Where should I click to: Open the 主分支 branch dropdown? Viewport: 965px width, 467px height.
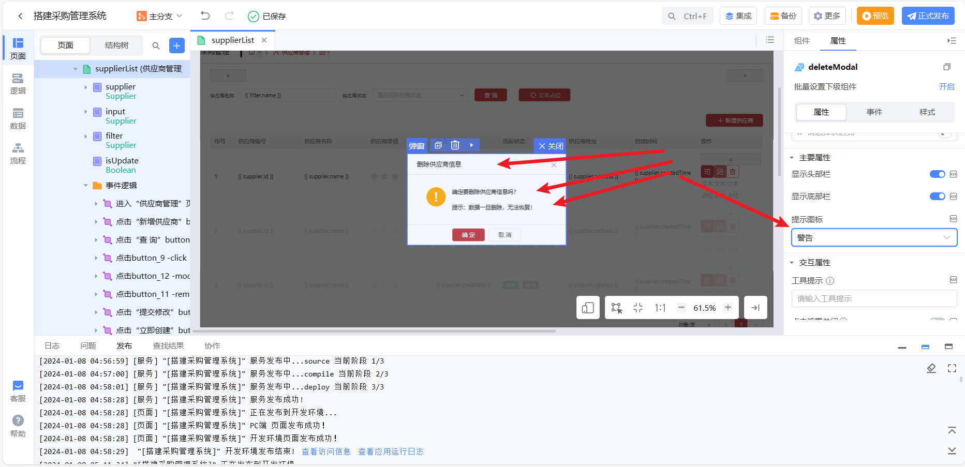click(159, 16)
